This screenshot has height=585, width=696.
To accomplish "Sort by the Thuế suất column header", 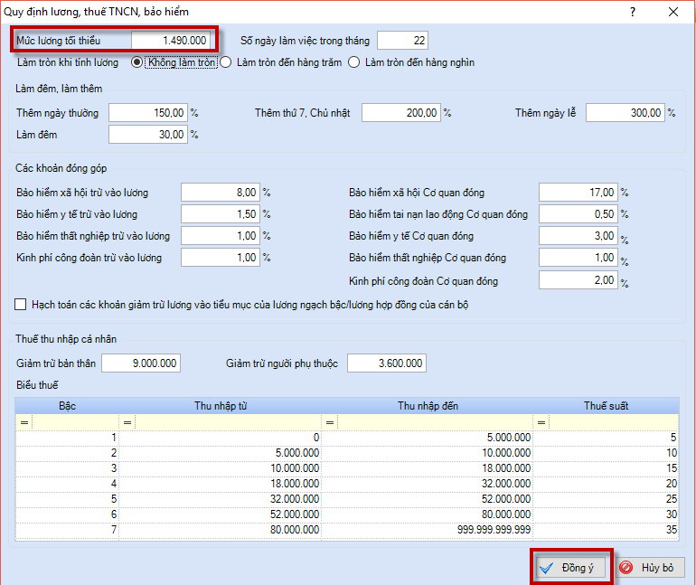I will click(606, 406).
